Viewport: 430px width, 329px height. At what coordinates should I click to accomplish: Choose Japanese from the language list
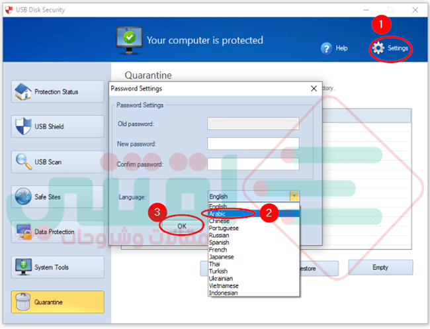(253, 257)
